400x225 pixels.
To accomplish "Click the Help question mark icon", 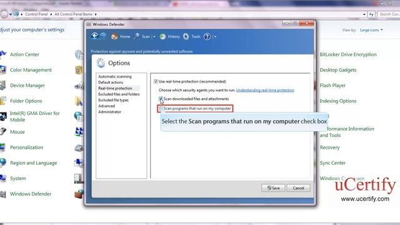I will (x=207, y=37).
